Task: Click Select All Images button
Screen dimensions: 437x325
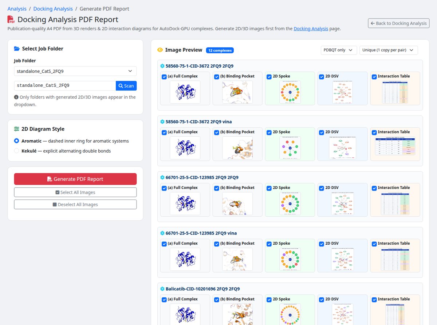Action: [x=75, y=192]
